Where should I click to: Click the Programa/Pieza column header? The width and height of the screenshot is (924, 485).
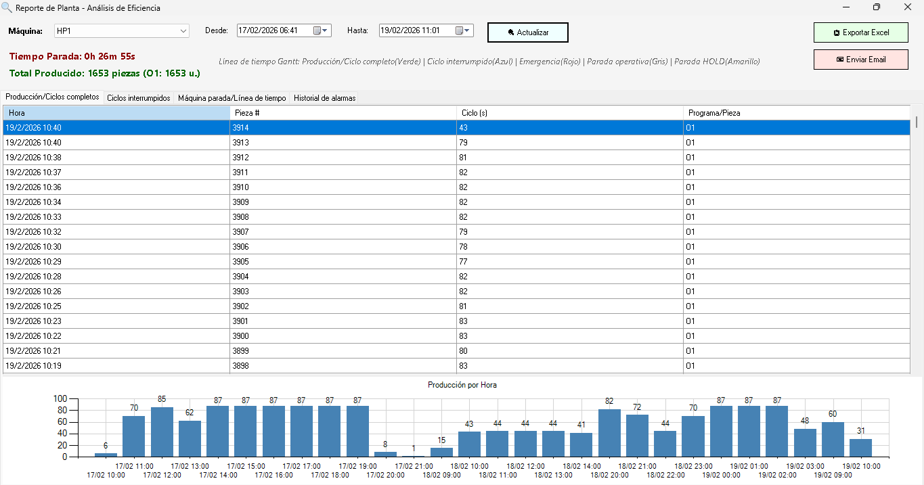click(x=797, y=113)
